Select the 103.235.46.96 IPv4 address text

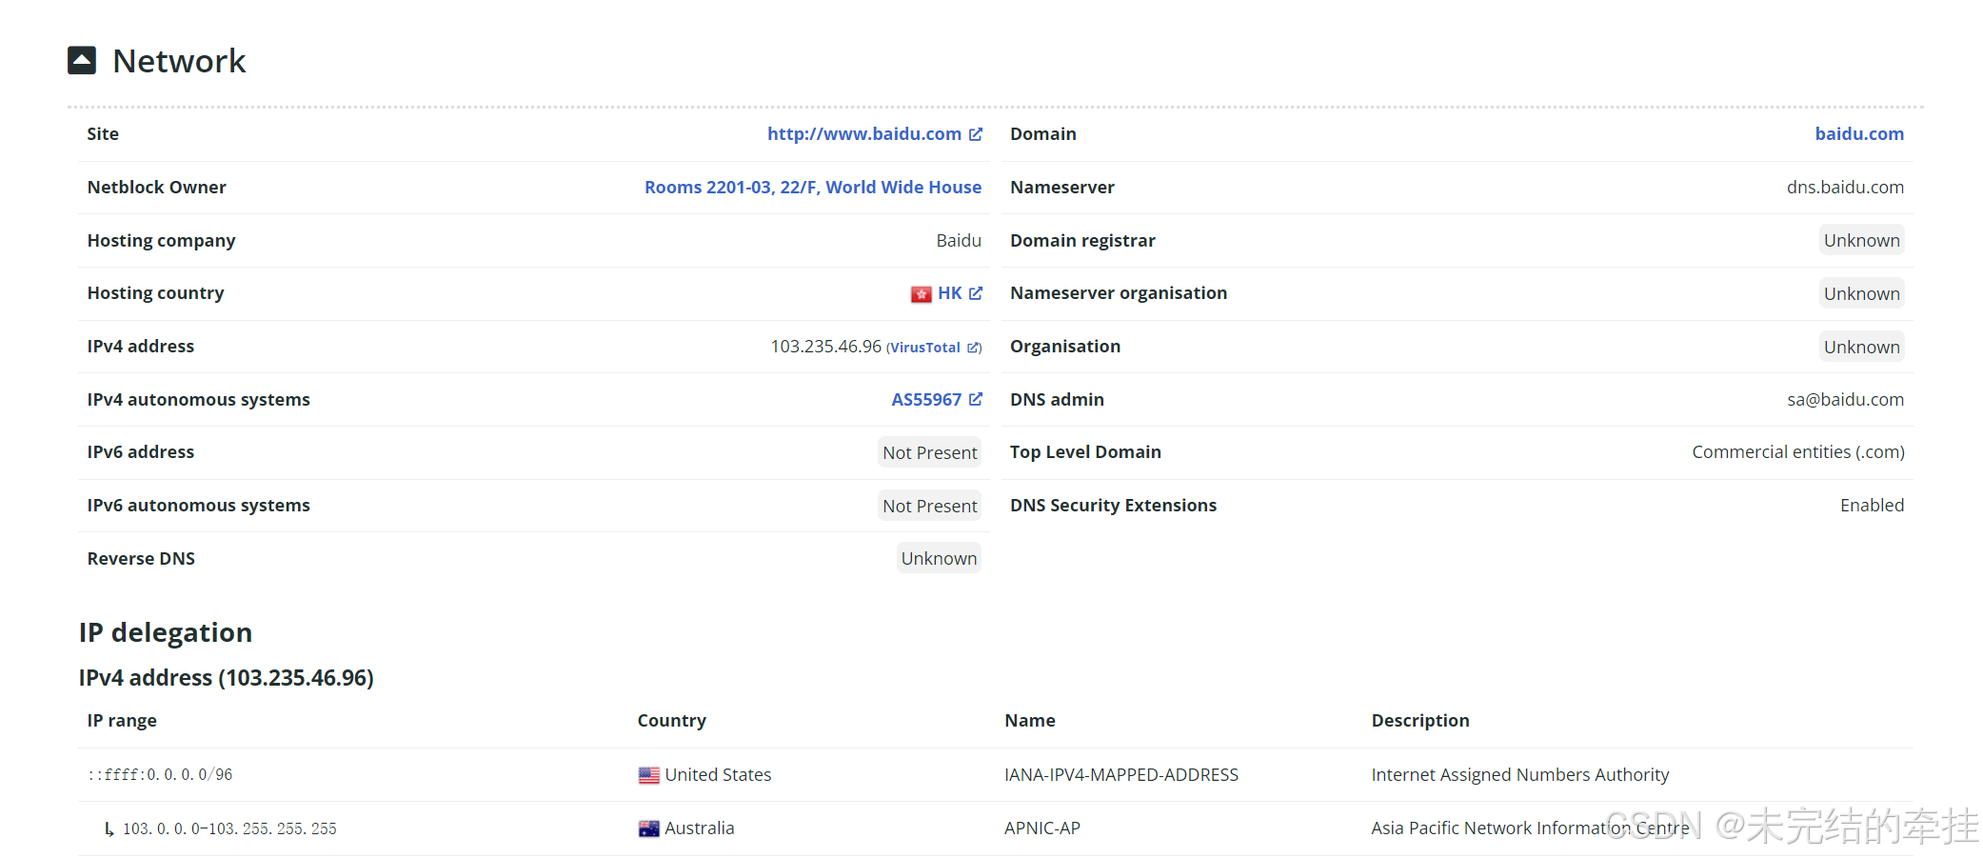(826, 347)
